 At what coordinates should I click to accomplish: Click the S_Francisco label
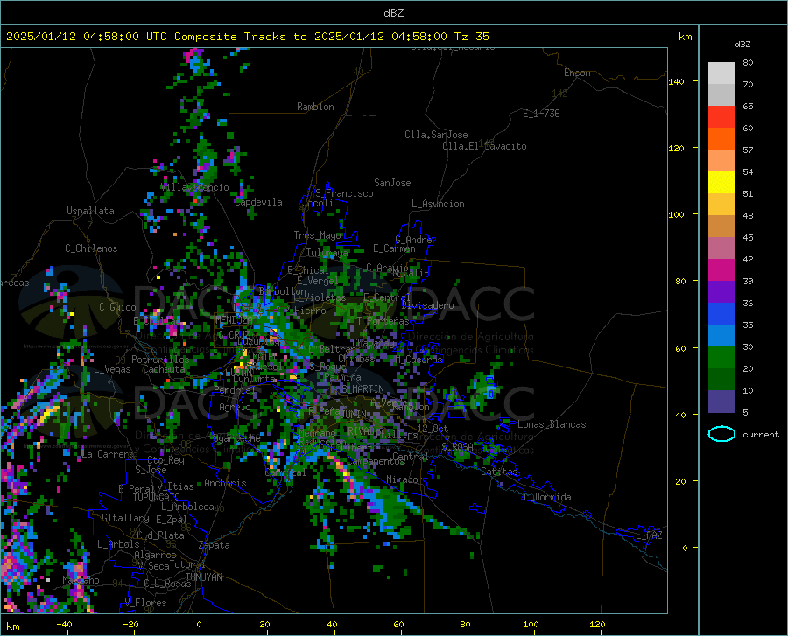(x=345, y=193)
